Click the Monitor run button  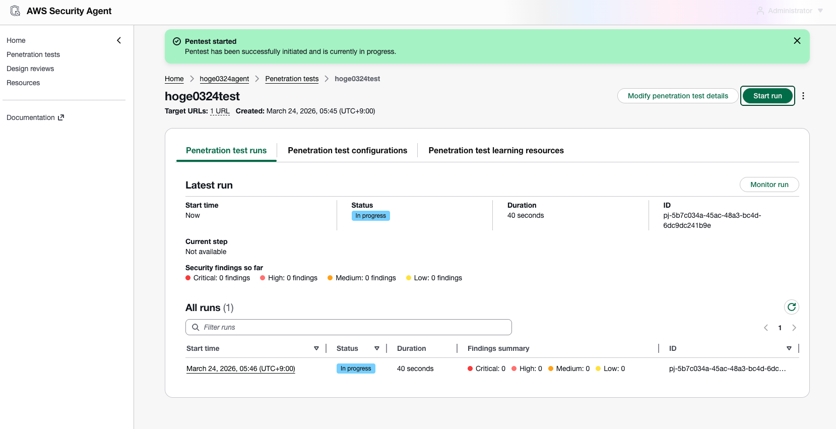769,185
